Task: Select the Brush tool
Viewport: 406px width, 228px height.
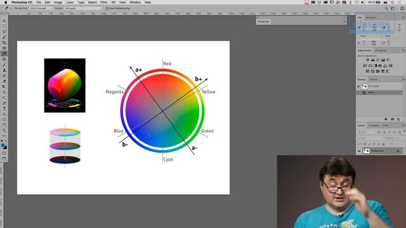Action: click(4, 65)
